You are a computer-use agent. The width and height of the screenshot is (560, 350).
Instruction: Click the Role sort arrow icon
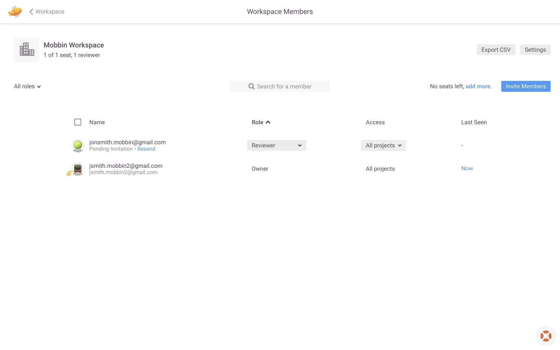pyautogui.click(x=268, y=122)
